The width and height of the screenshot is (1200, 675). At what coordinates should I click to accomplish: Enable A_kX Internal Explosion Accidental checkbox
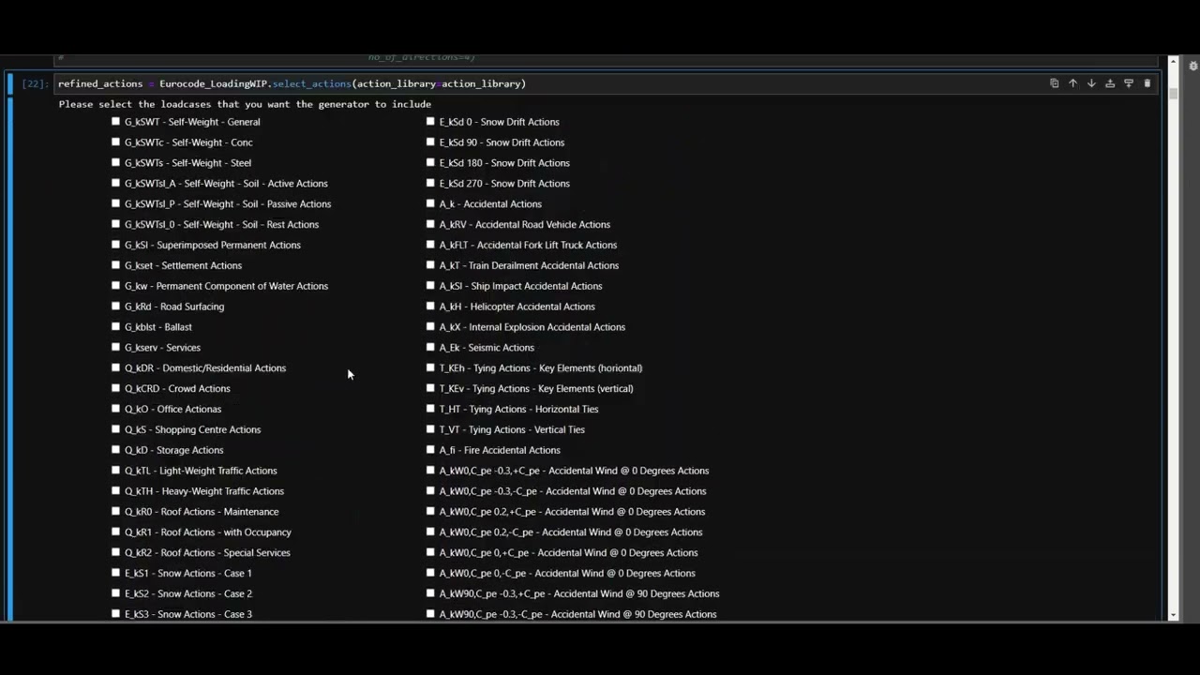[x=430, y=326]
